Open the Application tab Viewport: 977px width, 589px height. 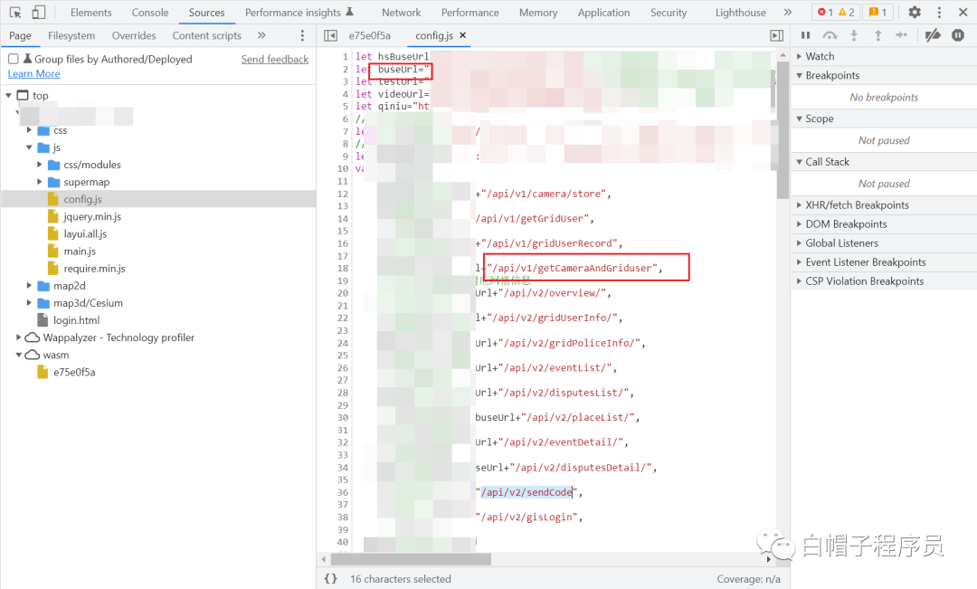click(603, 12)
